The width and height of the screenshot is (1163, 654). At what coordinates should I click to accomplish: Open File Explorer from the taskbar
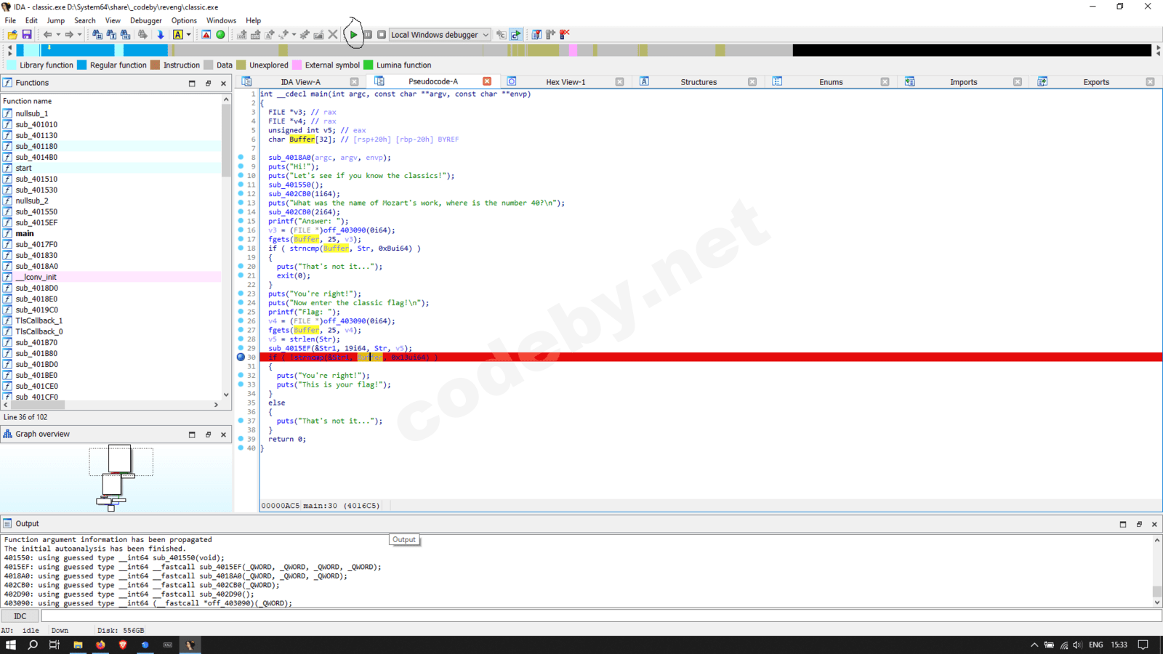(x=78, y=645)
